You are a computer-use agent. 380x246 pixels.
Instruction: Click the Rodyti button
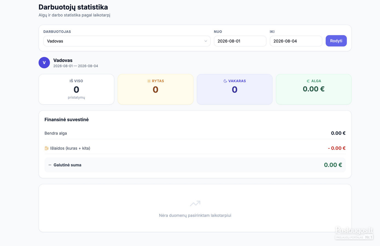(x=336, y=41)
